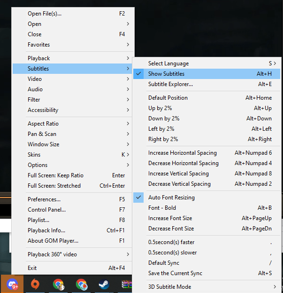Expand the Aspect Ratio submenu
Screen dimensions: 283x293
point(72,124)
